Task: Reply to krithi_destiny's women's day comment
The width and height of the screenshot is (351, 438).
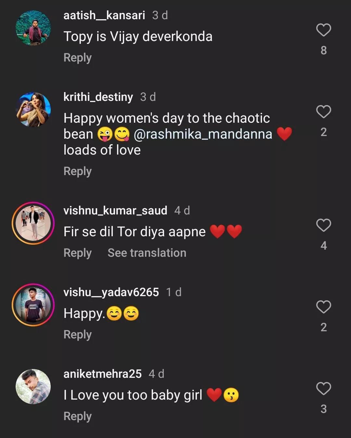Action: point(77,171)
